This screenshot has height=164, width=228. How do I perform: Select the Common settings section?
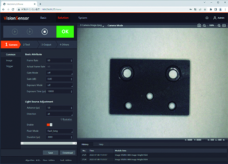[x=10, y=55]
